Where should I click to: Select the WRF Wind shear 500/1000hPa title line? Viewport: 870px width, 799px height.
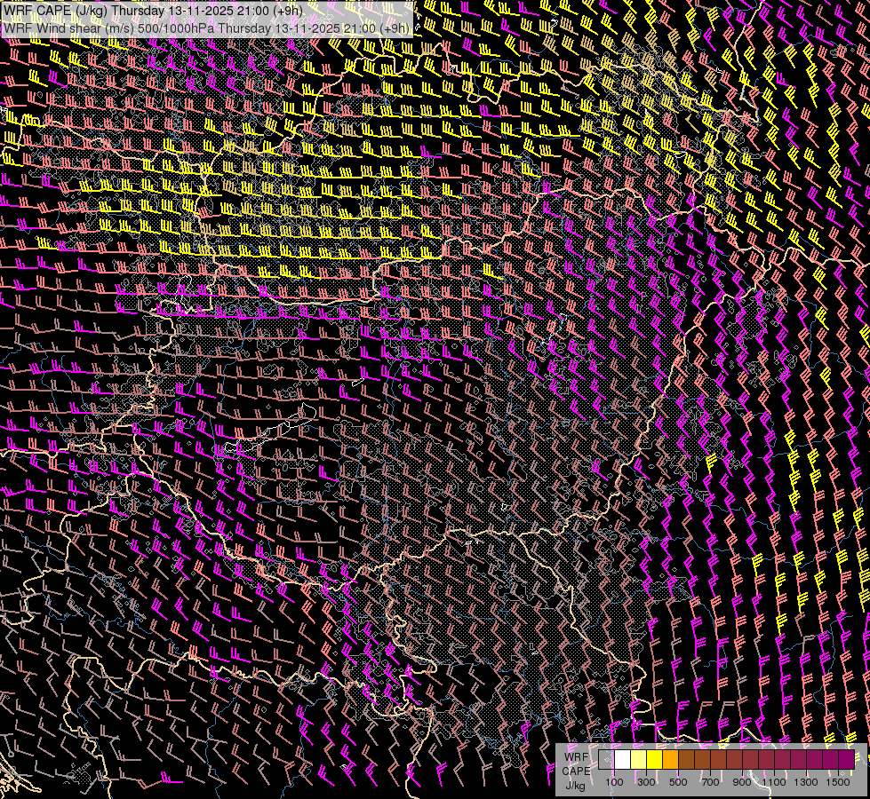click(206, 28)
